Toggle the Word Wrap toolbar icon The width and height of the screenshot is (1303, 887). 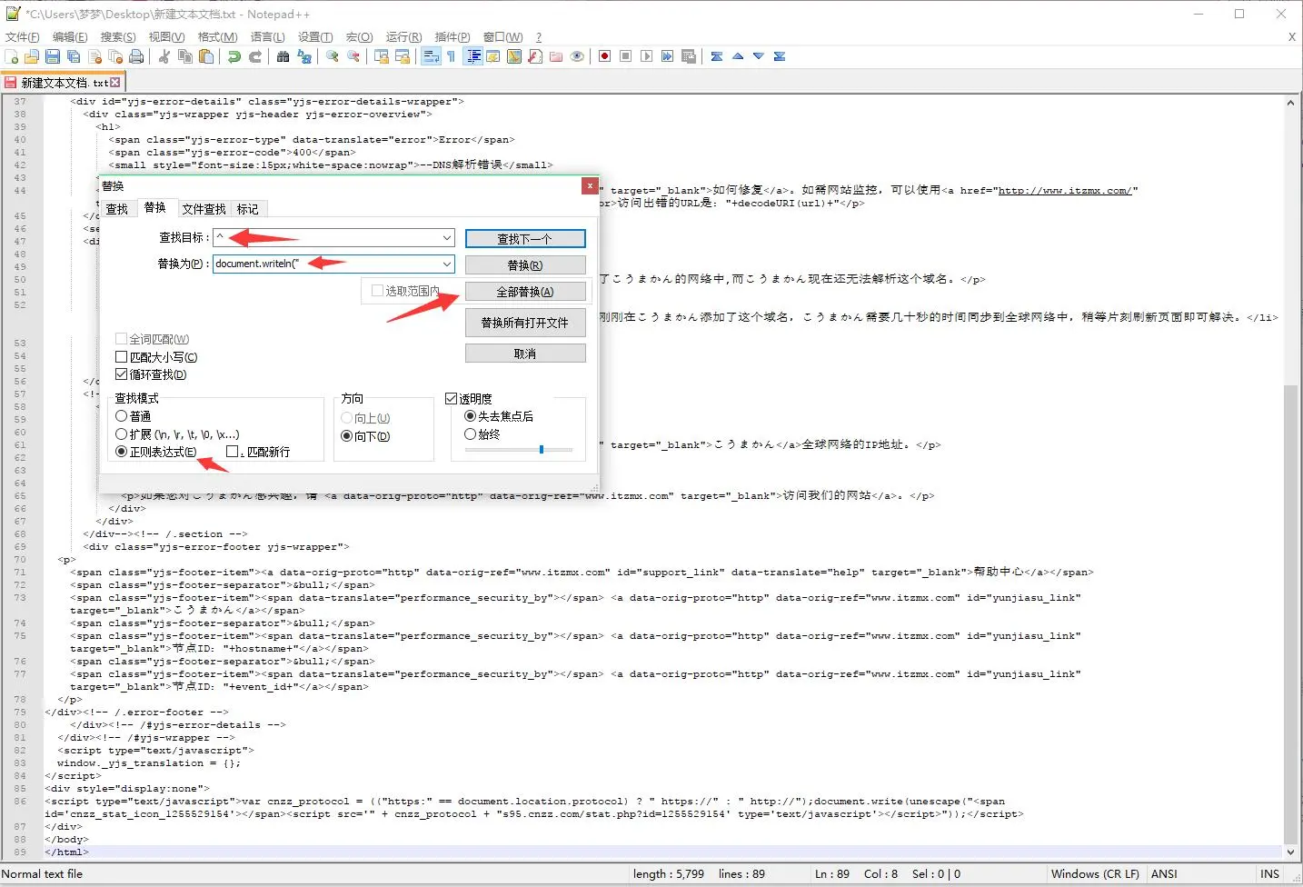pos(431,56)
